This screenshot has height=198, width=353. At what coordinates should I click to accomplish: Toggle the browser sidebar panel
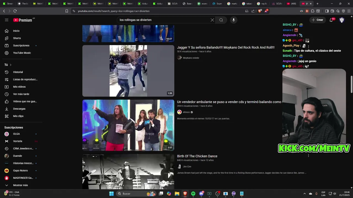[327, 11]
